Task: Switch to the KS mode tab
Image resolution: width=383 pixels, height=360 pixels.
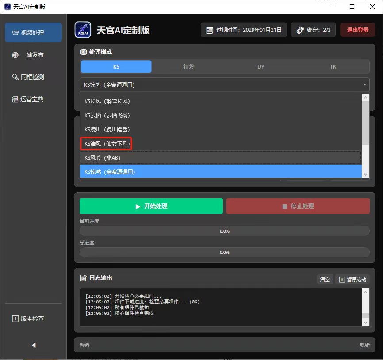Action: pos(116,66)
